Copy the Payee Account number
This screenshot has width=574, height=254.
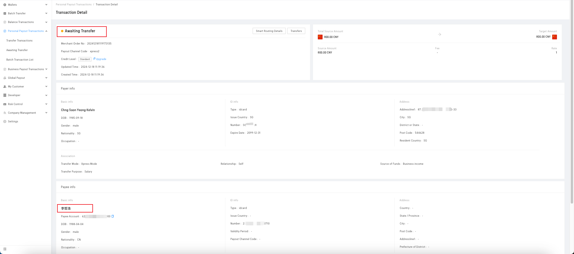[113, 216]
